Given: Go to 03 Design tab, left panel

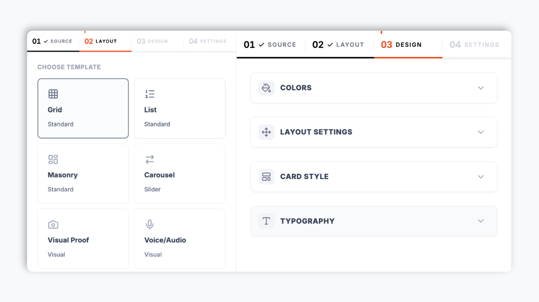Looking at the screenshot, I should click(x=157, y=41).
